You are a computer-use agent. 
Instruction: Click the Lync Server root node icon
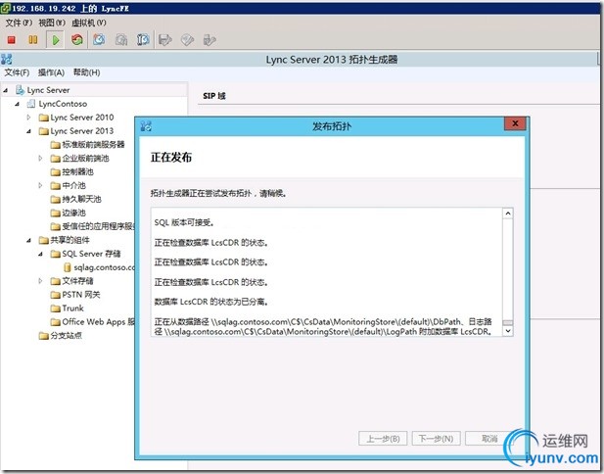click(x=20, y=90)
